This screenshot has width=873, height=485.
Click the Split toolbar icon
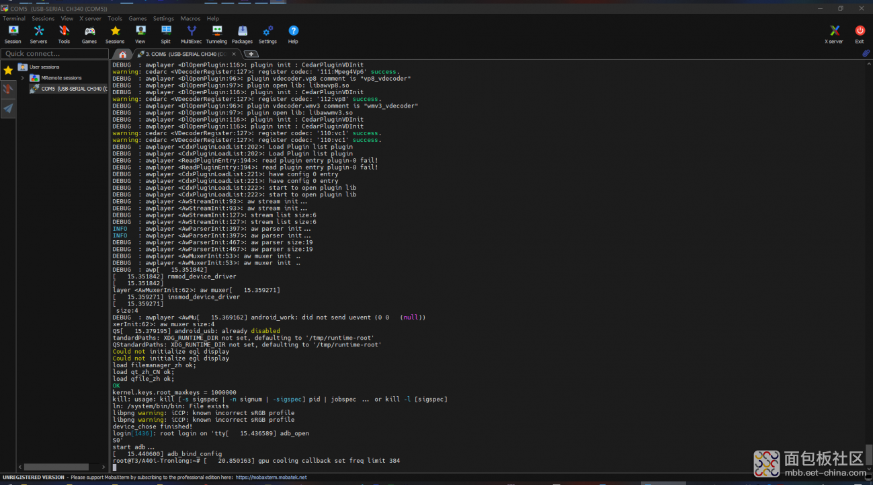pyautogui.click(x=165, y=34)
